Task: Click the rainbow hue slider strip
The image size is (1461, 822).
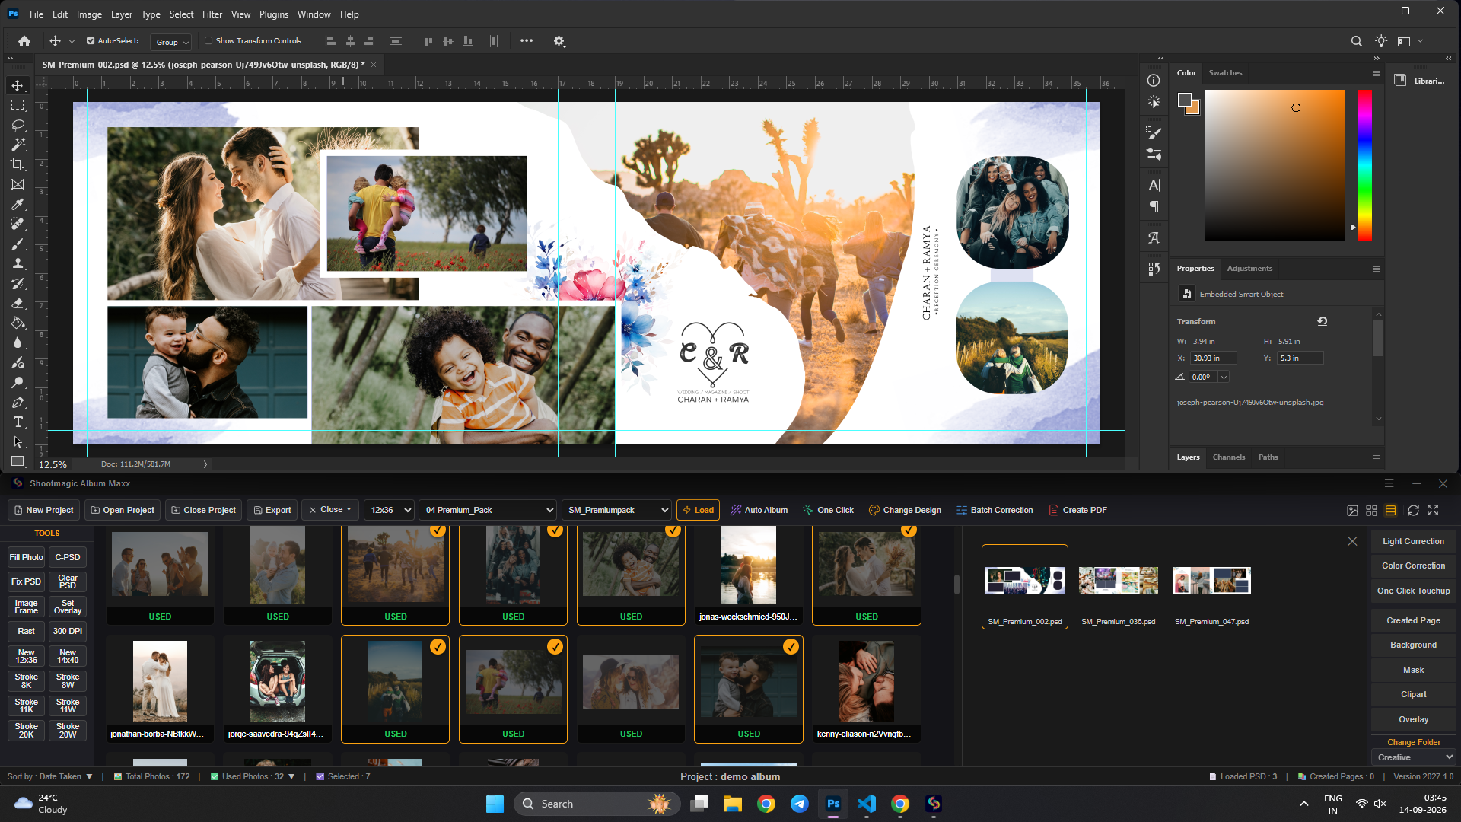Action: 1364,165
